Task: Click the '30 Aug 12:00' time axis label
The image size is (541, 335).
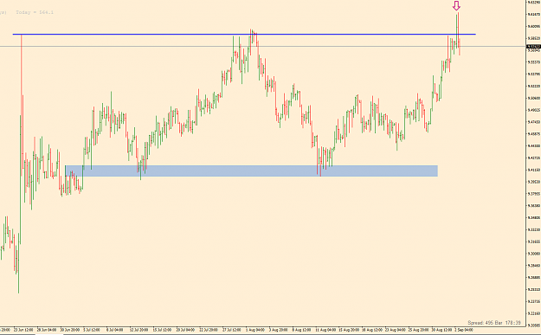Action: pyautogui.click(x=441, y=330)
